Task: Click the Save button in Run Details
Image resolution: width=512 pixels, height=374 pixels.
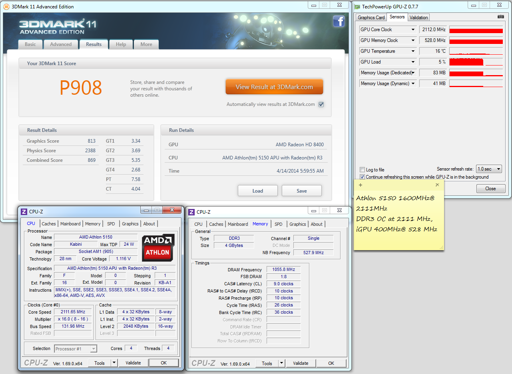Action: pos(302,191)
